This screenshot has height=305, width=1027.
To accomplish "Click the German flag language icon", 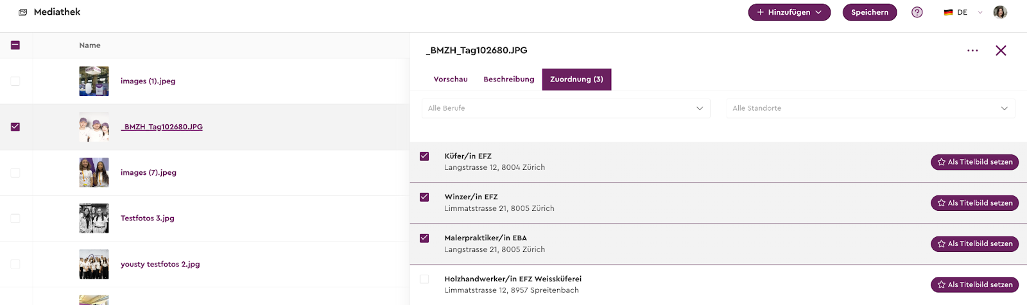I will point(948,12).
